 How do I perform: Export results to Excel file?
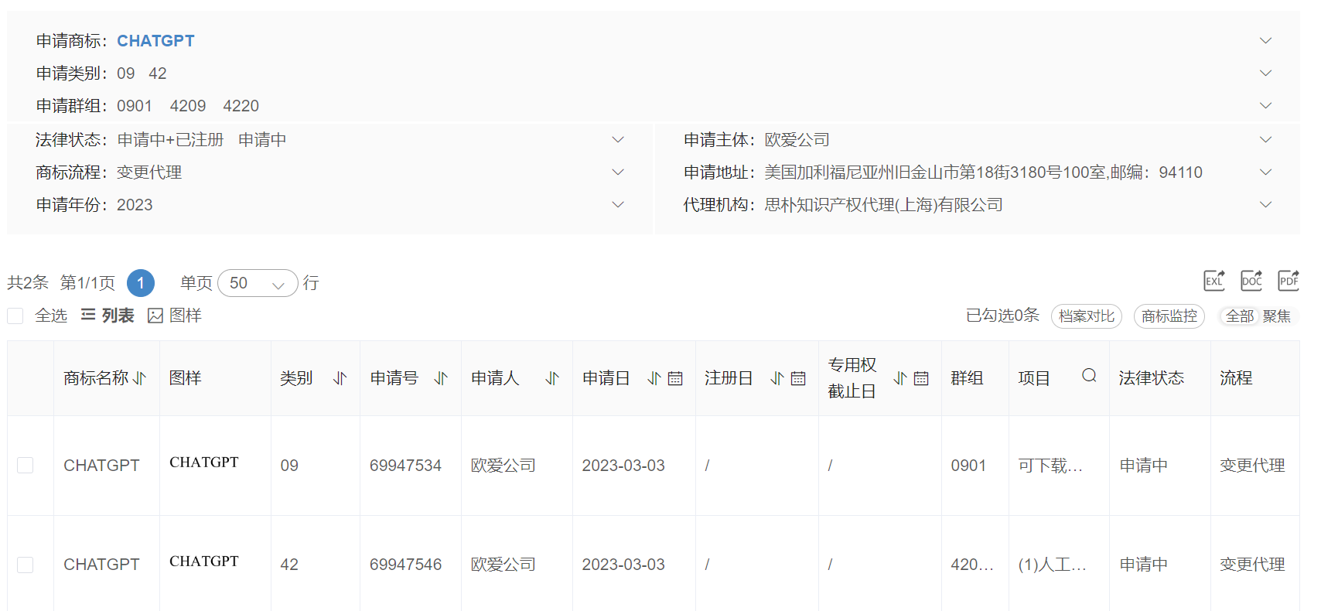coord(1214,281)
